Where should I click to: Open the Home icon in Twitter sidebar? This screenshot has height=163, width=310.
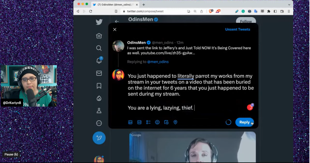click(99, 36)
